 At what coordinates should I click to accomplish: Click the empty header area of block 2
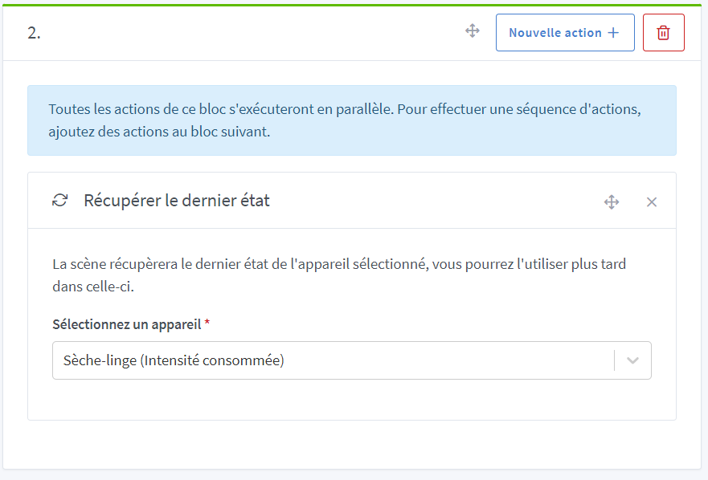pyautogui.click(x=241, y=34)
